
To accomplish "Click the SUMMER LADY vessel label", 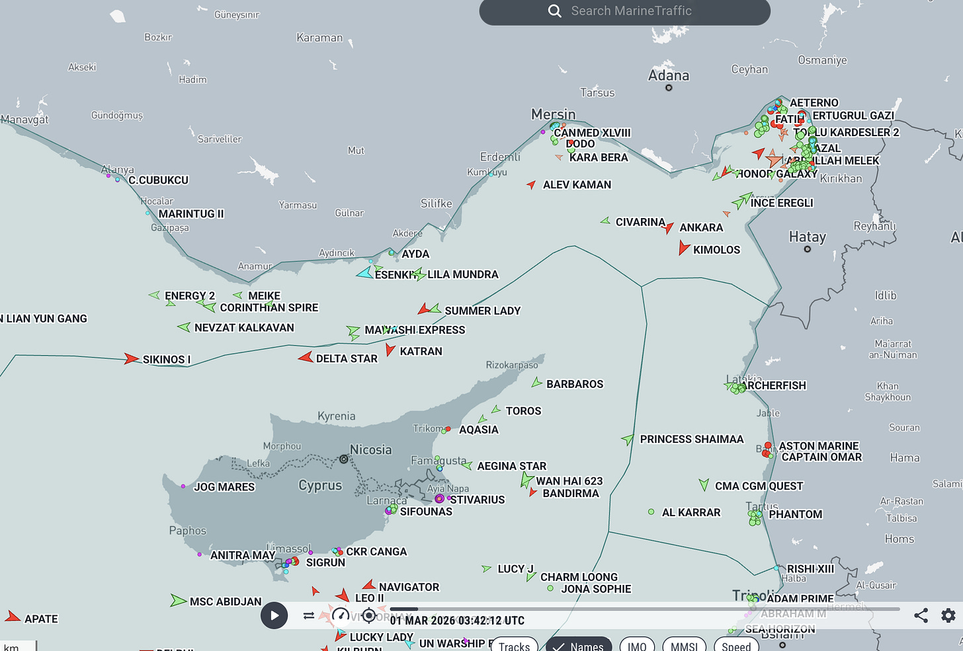I will pyautogui.click(x=483, y=311).
